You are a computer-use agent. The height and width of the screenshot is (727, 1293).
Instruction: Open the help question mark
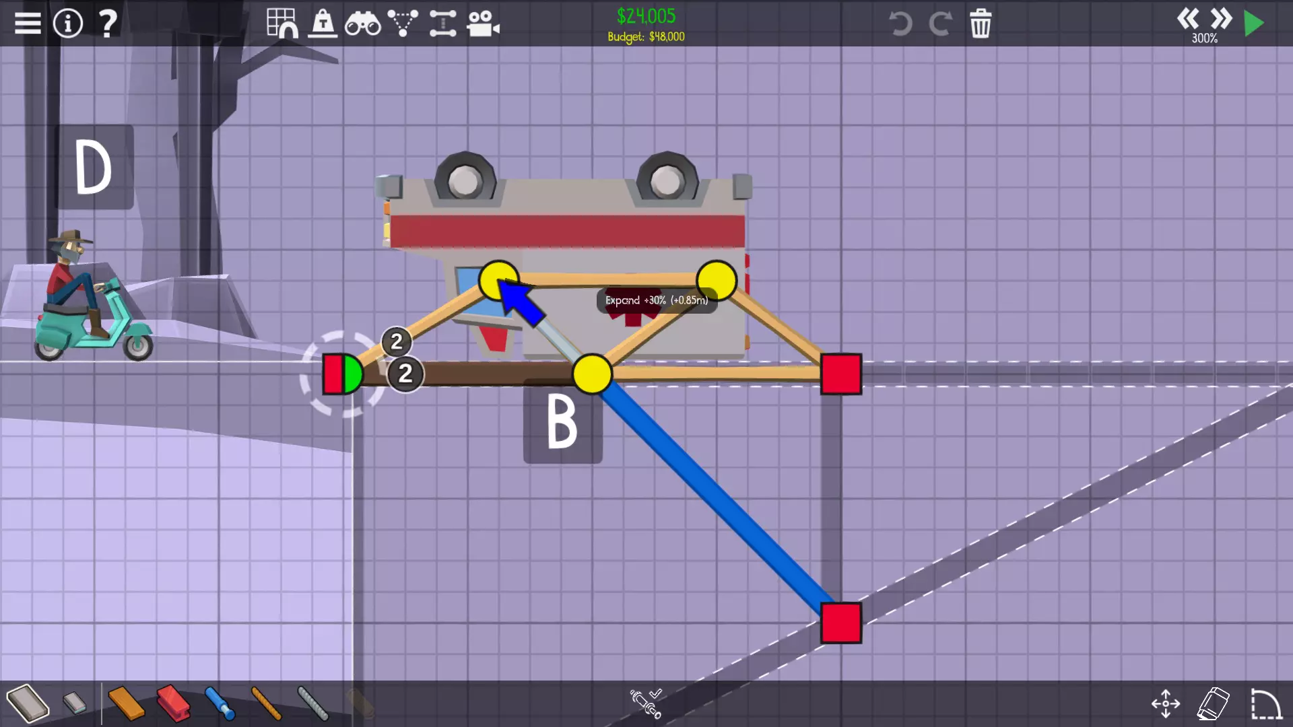(108, 24)
